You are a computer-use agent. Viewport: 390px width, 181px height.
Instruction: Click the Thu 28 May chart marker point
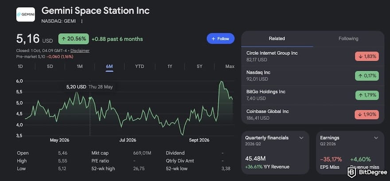[90, 98]
